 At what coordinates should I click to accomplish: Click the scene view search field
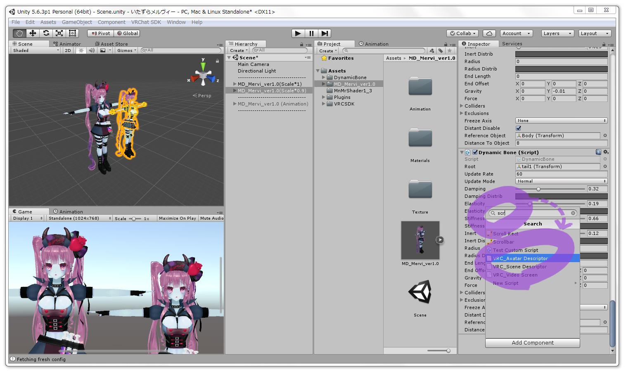click(x=181, y=50)
